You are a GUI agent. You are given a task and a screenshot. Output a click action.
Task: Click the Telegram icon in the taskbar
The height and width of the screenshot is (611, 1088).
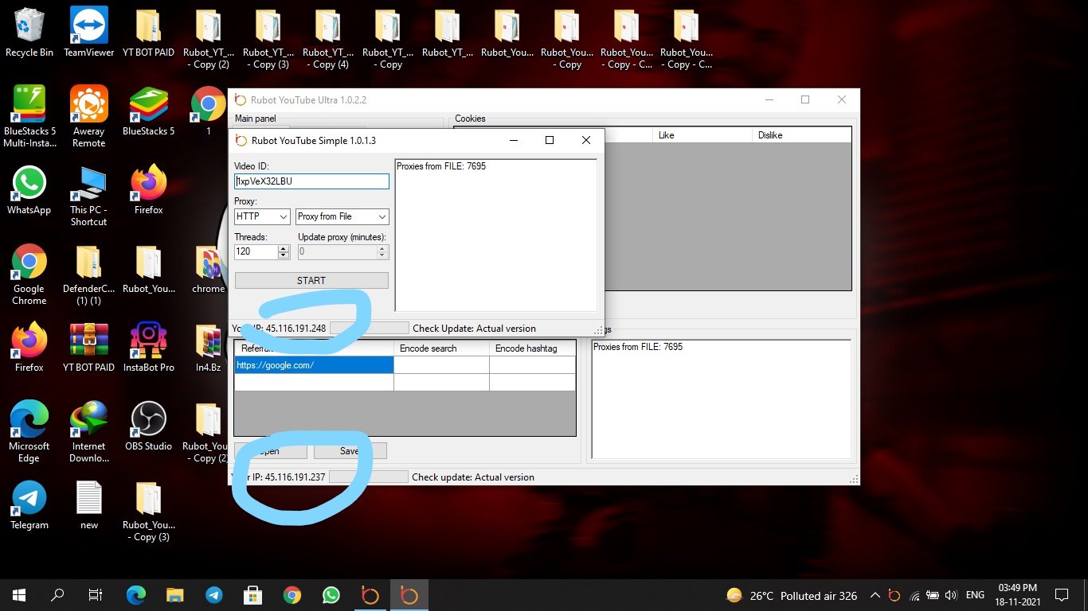[213, 595]
